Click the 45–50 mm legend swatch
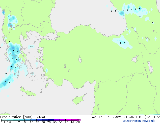 tap(74, 120)
